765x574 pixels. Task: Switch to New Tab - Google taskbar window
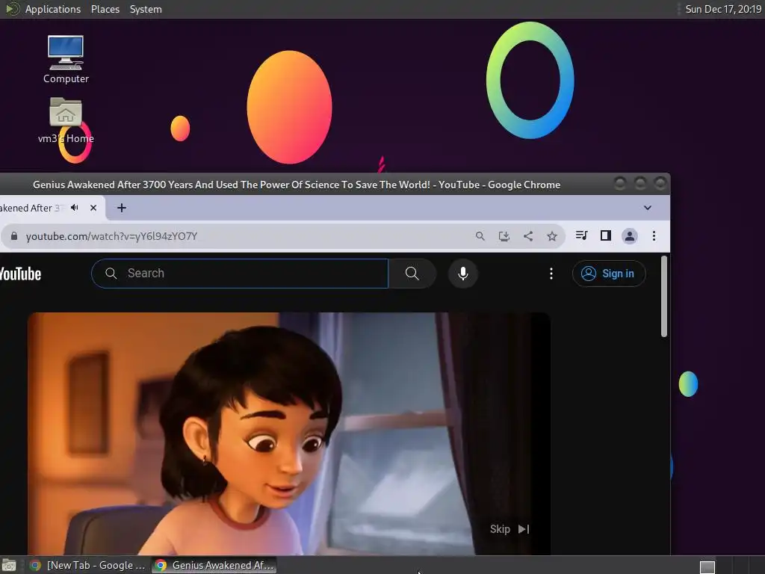87,565
